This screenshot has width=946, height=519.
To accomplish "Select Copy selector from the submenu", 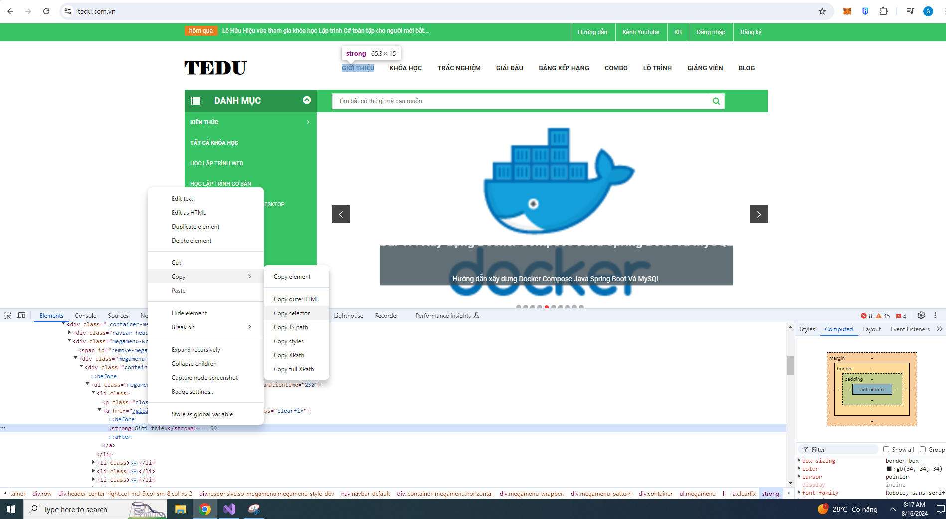I will pyautogui.click(x=292, y=313).
